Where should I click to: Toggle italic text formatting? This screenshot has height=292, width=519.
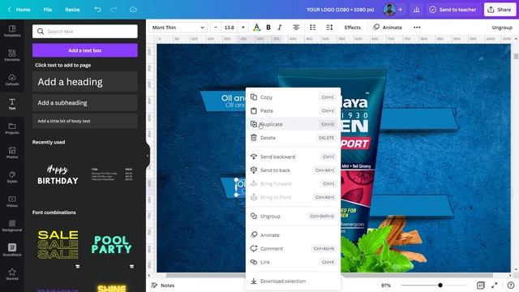280,28
